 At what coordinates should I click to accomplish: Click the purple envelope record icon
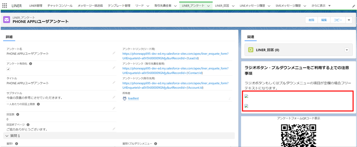6,19
